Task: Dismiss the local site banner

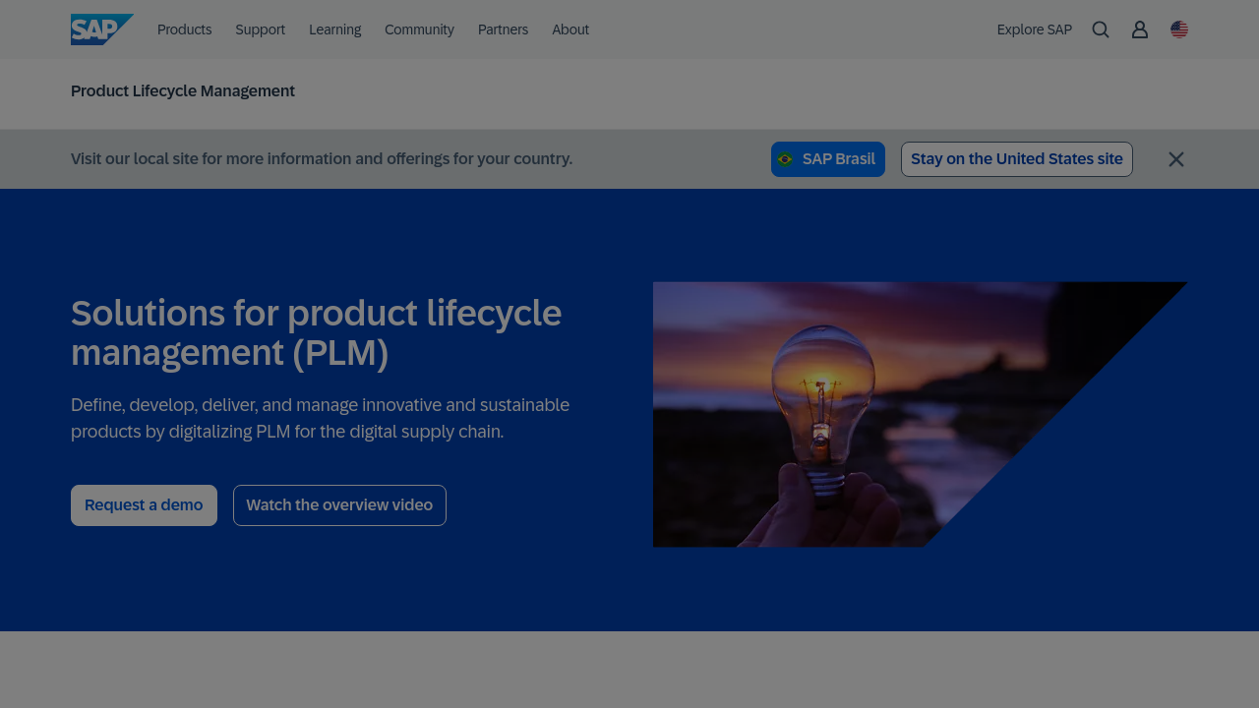Action: [x=1175, y=159]
